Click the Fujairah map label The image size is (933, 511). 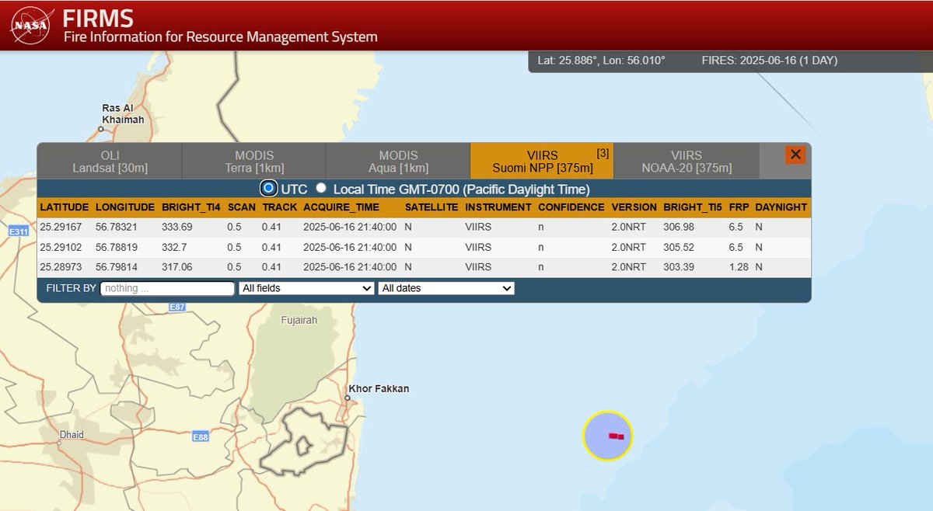299,320
